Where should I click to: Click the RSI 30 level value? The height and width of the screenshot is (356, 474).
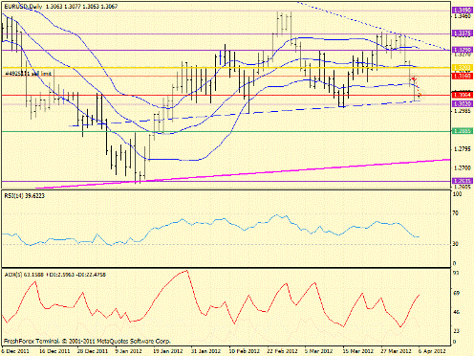(x=456, y=244)
